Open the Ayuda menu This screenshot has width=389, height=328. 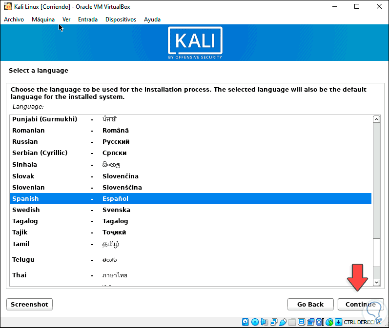point(152,19)
